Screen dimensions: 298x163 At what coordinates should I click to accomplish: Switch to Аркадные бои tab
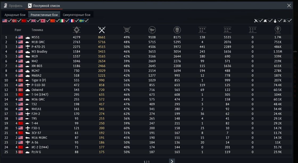(15, 15)
